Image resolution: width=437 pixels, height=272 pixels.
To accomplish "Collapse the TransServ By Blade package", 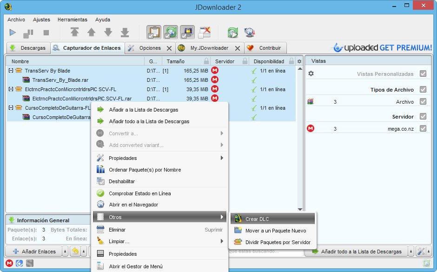I will click(x=11, y=71).
